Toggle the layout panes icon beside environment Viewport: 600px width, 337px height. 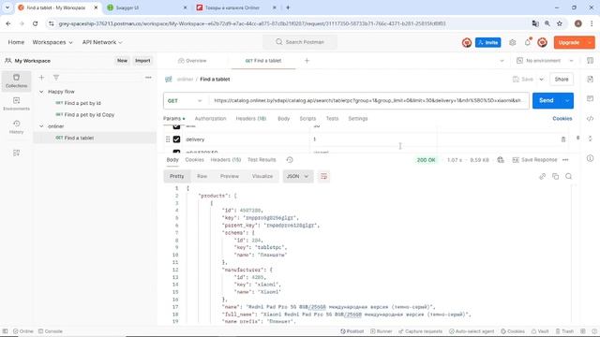(x=590, y=60)
